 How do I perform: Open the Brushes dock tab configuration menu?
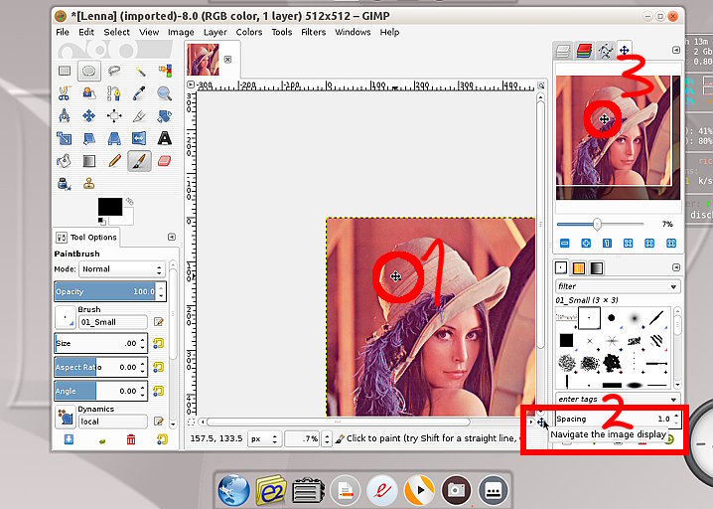[676, 267]
